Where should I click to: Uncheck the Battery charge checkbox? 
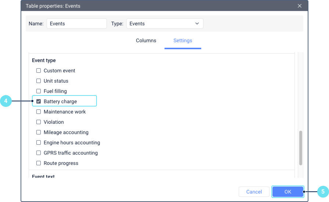tap(39, 101)
